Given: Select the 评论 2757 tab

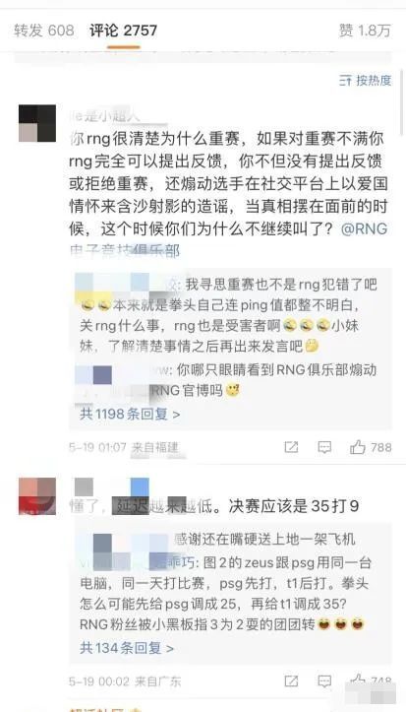Looking at the screenshot, I should pyautogui.click(x=123, y=31).
